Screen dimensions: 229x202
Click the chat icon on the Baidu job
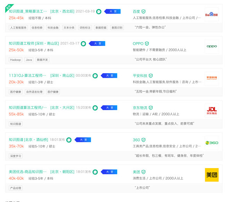click(99, 11)
